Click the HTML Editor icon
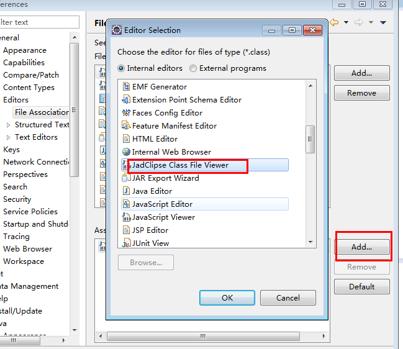This screenshot has width=403, height=349. [126, 138]
